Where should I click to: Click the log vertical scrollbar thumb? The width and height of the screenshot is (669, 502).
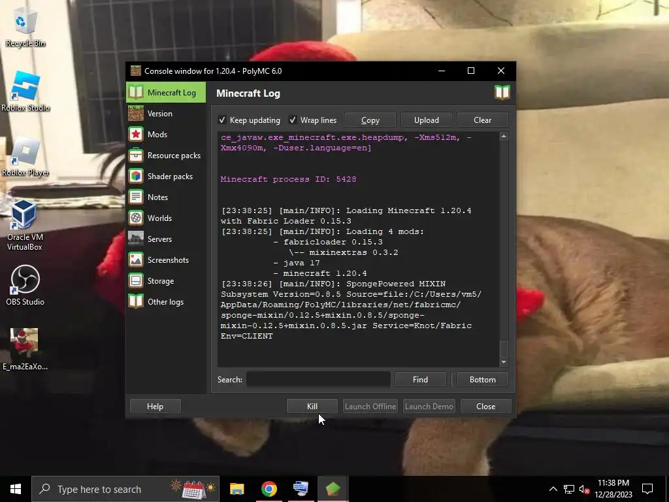click(504, 349)
